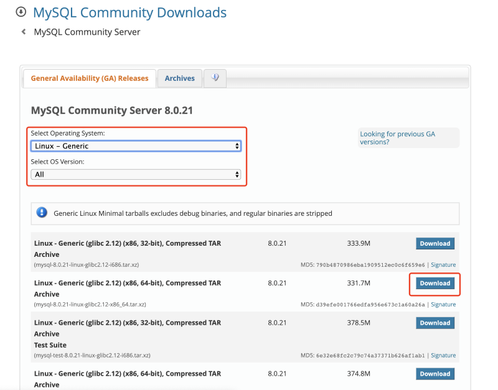Click the Generic Linux Minimal tarballs notice text
This screenshot has width=498, height=390.
coord(193,213)
